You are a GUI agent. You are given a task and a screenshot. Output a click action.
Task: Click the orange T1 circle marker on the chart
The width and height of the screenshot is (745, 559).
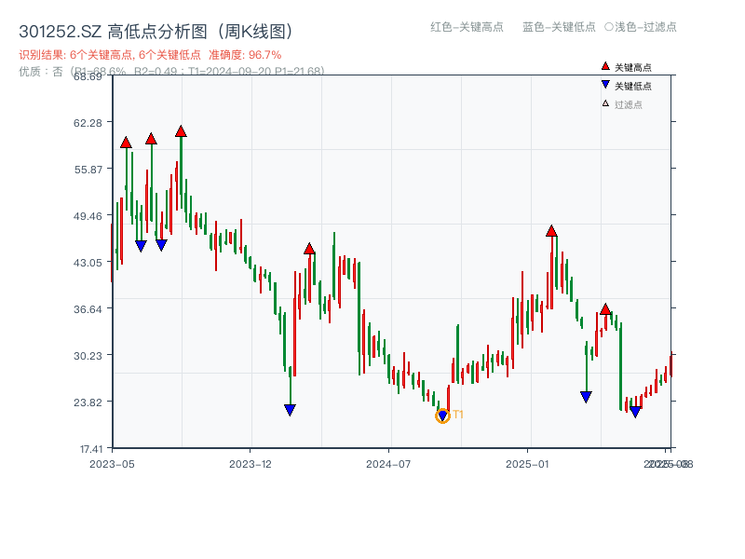[x=441, y=414]
